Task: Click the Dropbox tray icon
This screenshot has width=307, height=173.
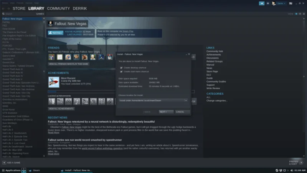Action: (281, 170)
